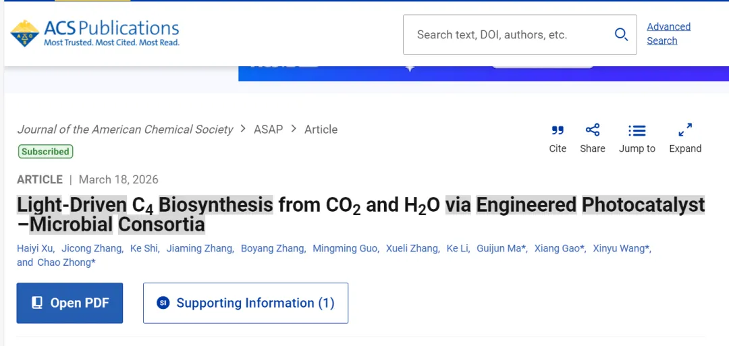Click the search text input field
Screen dimensions: 729x346
506,34
